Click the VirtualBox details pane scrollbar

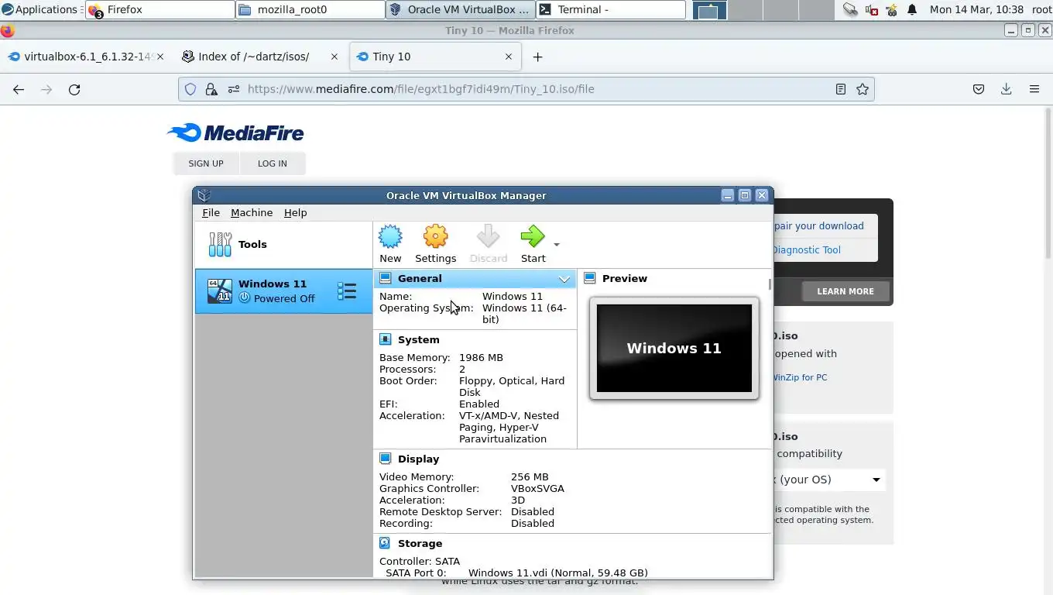pyautogui.click(x=770, y=284)
